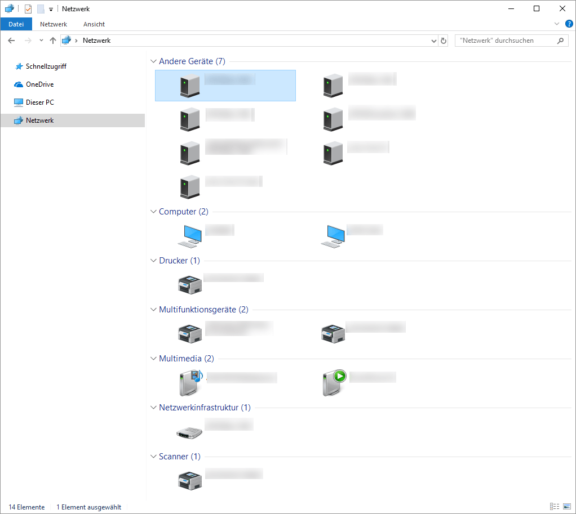576x514 pixels.
Task: Click the "Netzwerk" durchsuchen search field
Action: tap(504, 41)
